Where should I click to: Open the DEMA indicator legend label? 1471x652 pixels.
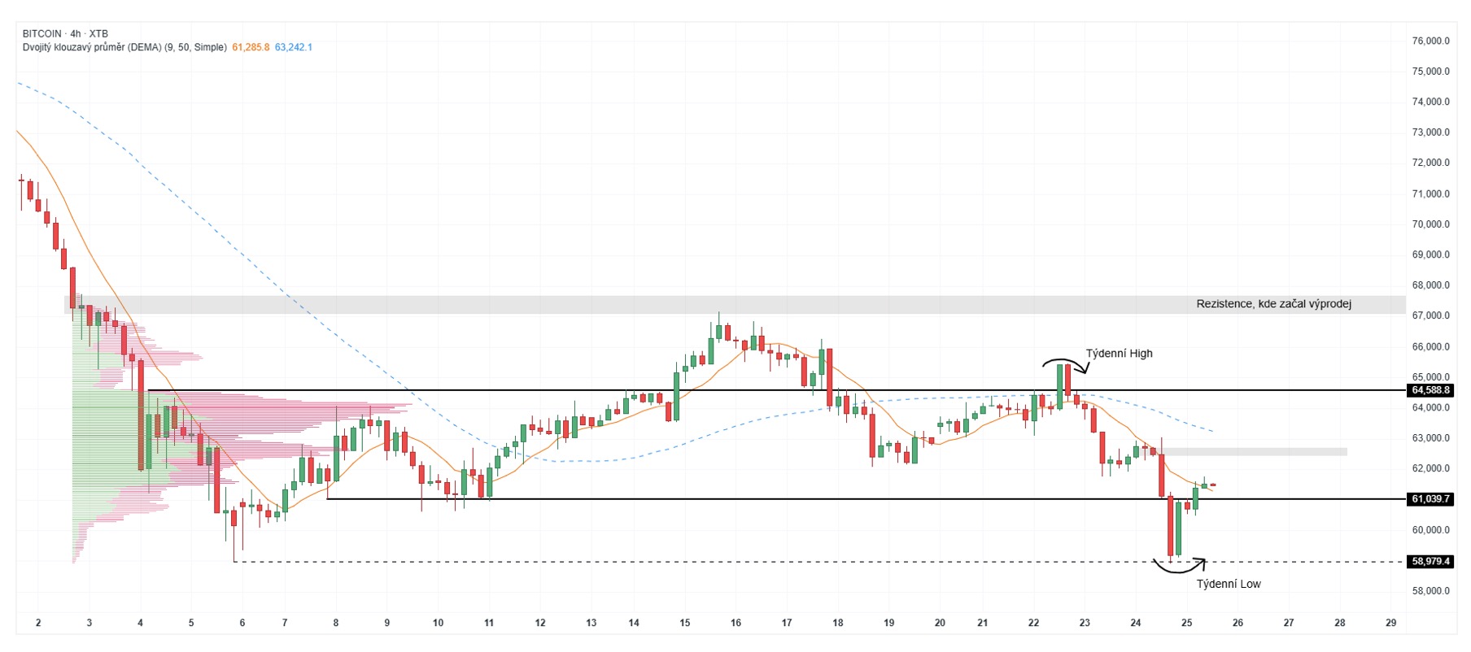(124, 47)
